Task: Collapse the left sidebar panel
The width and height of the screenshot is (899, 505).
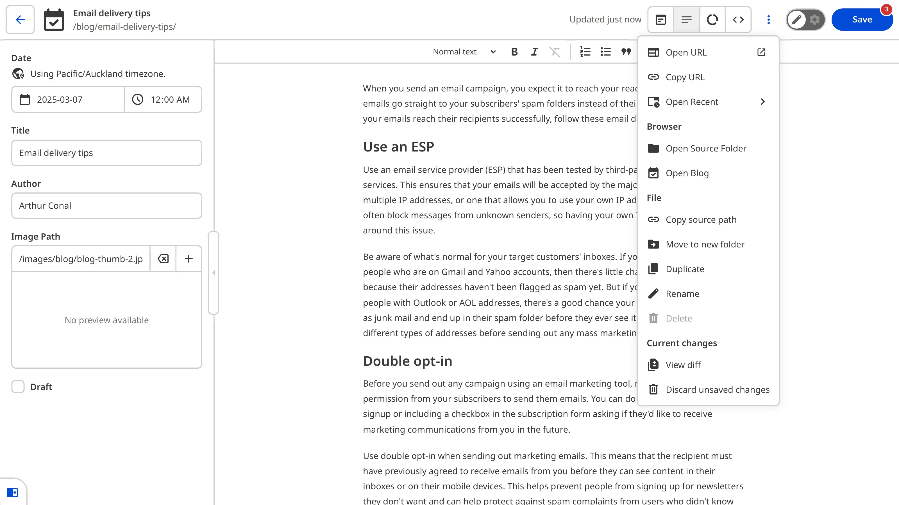Action: [214, 273]
